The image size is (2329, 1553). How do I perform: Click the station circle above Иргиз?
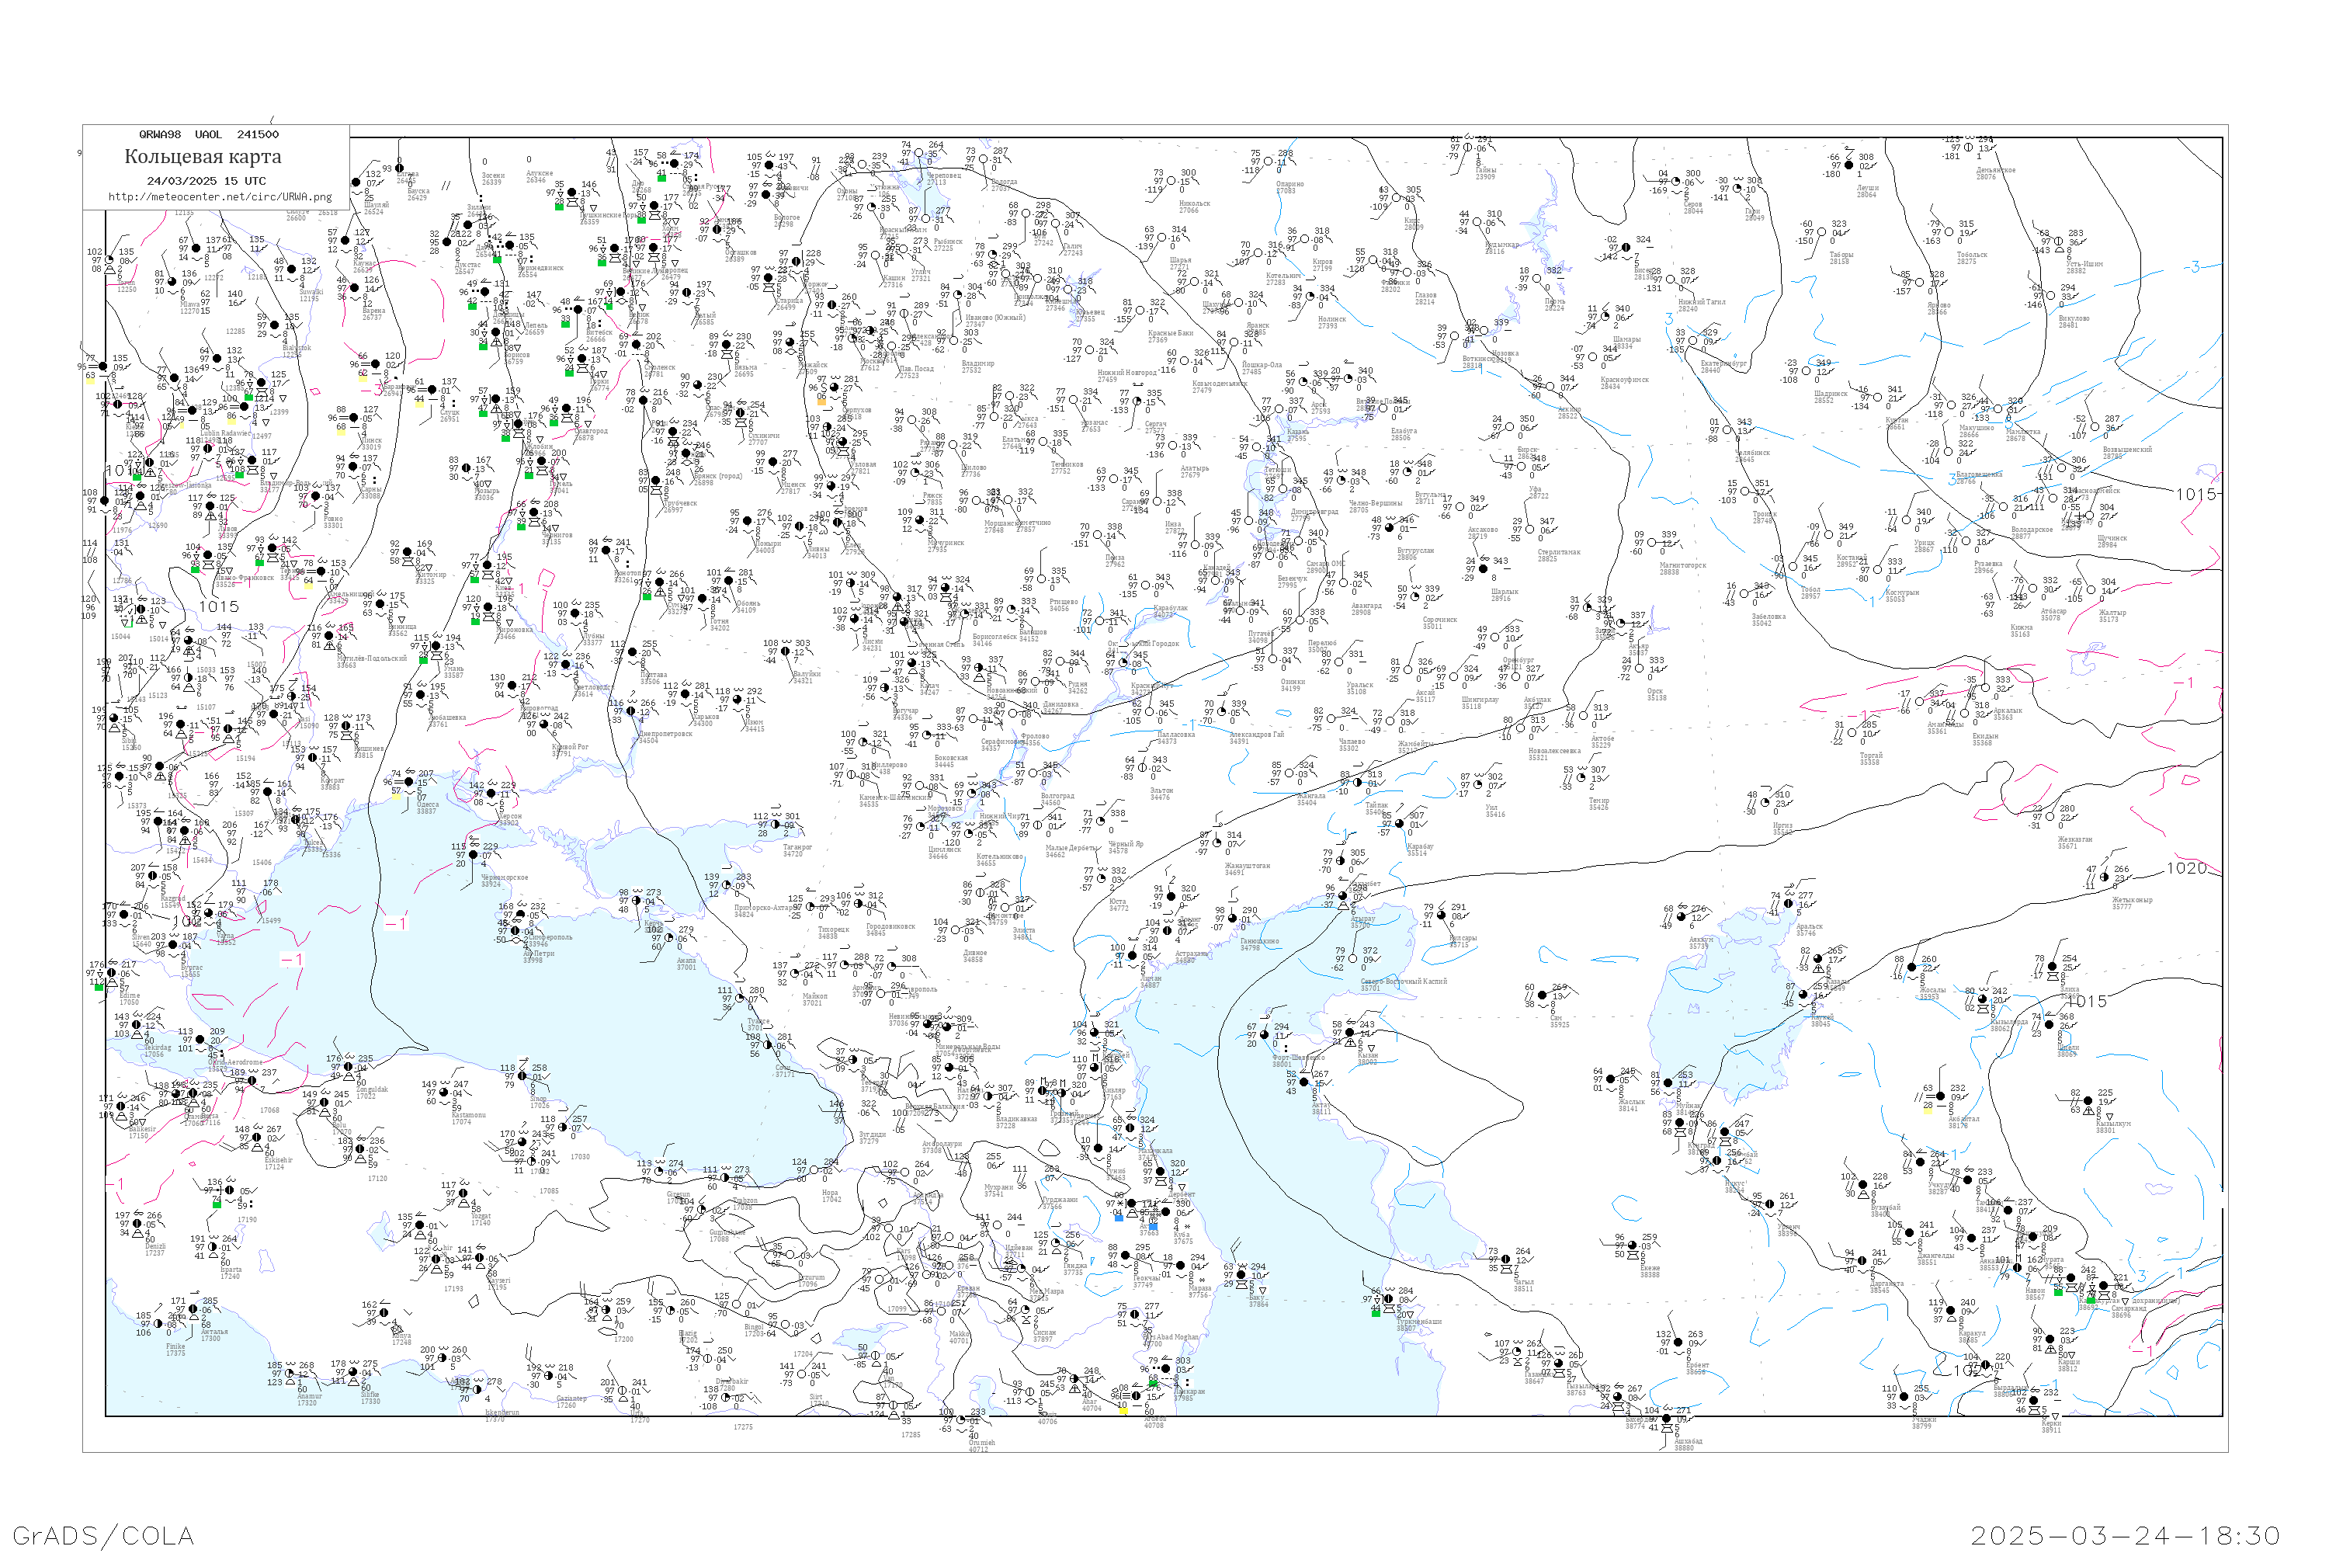pos(1764,803)
